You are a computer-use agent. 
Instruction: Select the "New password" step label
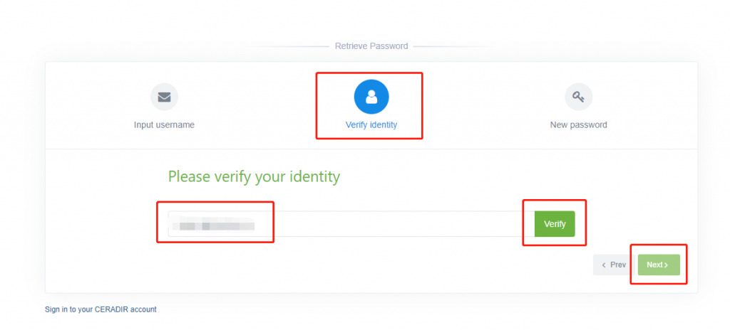click(578, 125)
